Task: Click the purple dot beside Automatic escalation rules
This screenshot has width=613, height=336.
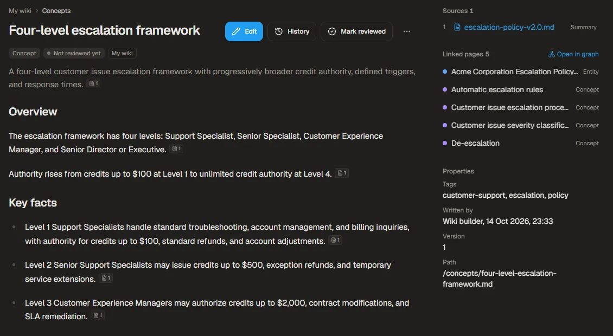Action: pos(445,89)
